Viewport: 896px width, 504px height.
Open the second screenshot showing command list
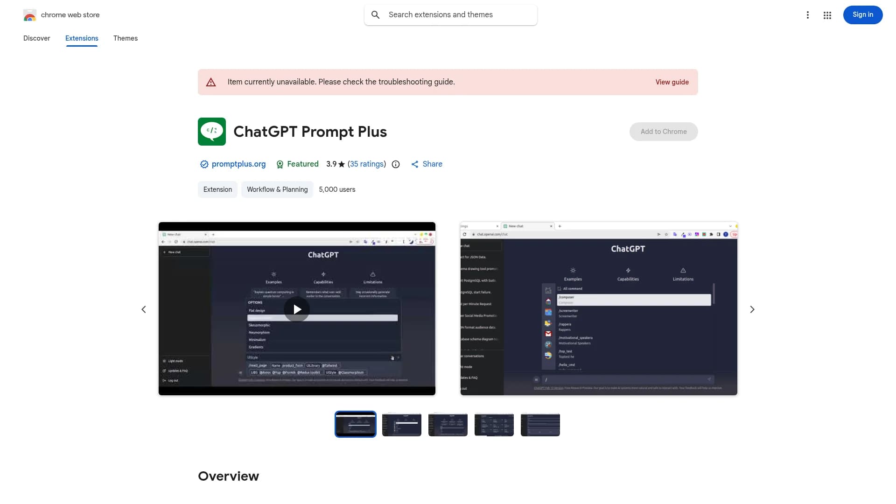pyautogui.click(x=599, y=308)
